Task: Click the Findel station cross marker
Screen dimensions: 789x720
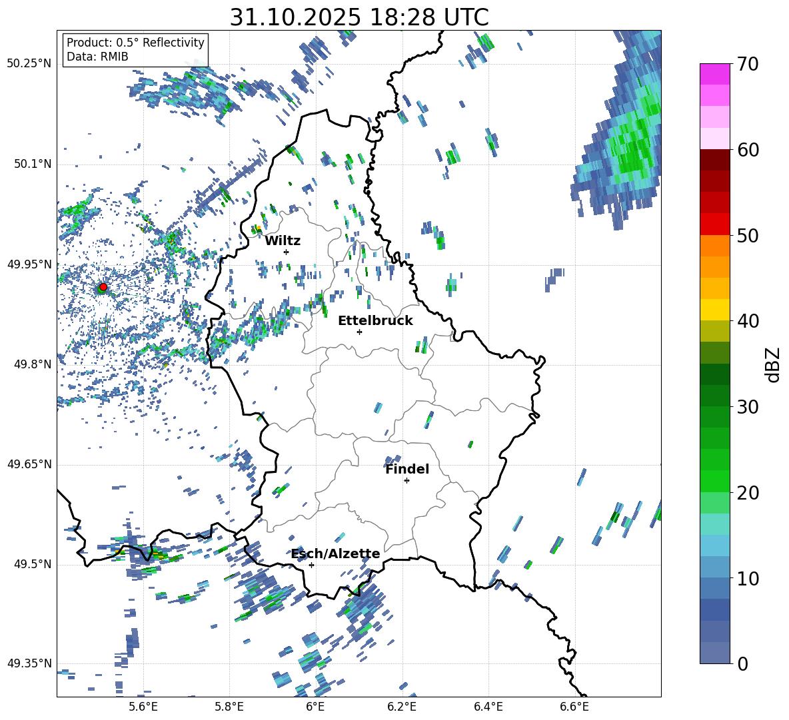Action: click(x=406, y=481)
